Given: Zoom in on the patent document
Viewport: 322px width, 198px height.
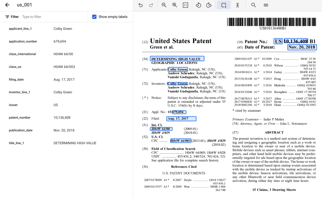Looking at the screenshot, I should [x=175, y=5].
